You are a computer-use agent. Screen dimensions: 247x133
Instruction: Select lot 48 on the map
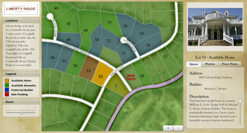pos(69,39)
